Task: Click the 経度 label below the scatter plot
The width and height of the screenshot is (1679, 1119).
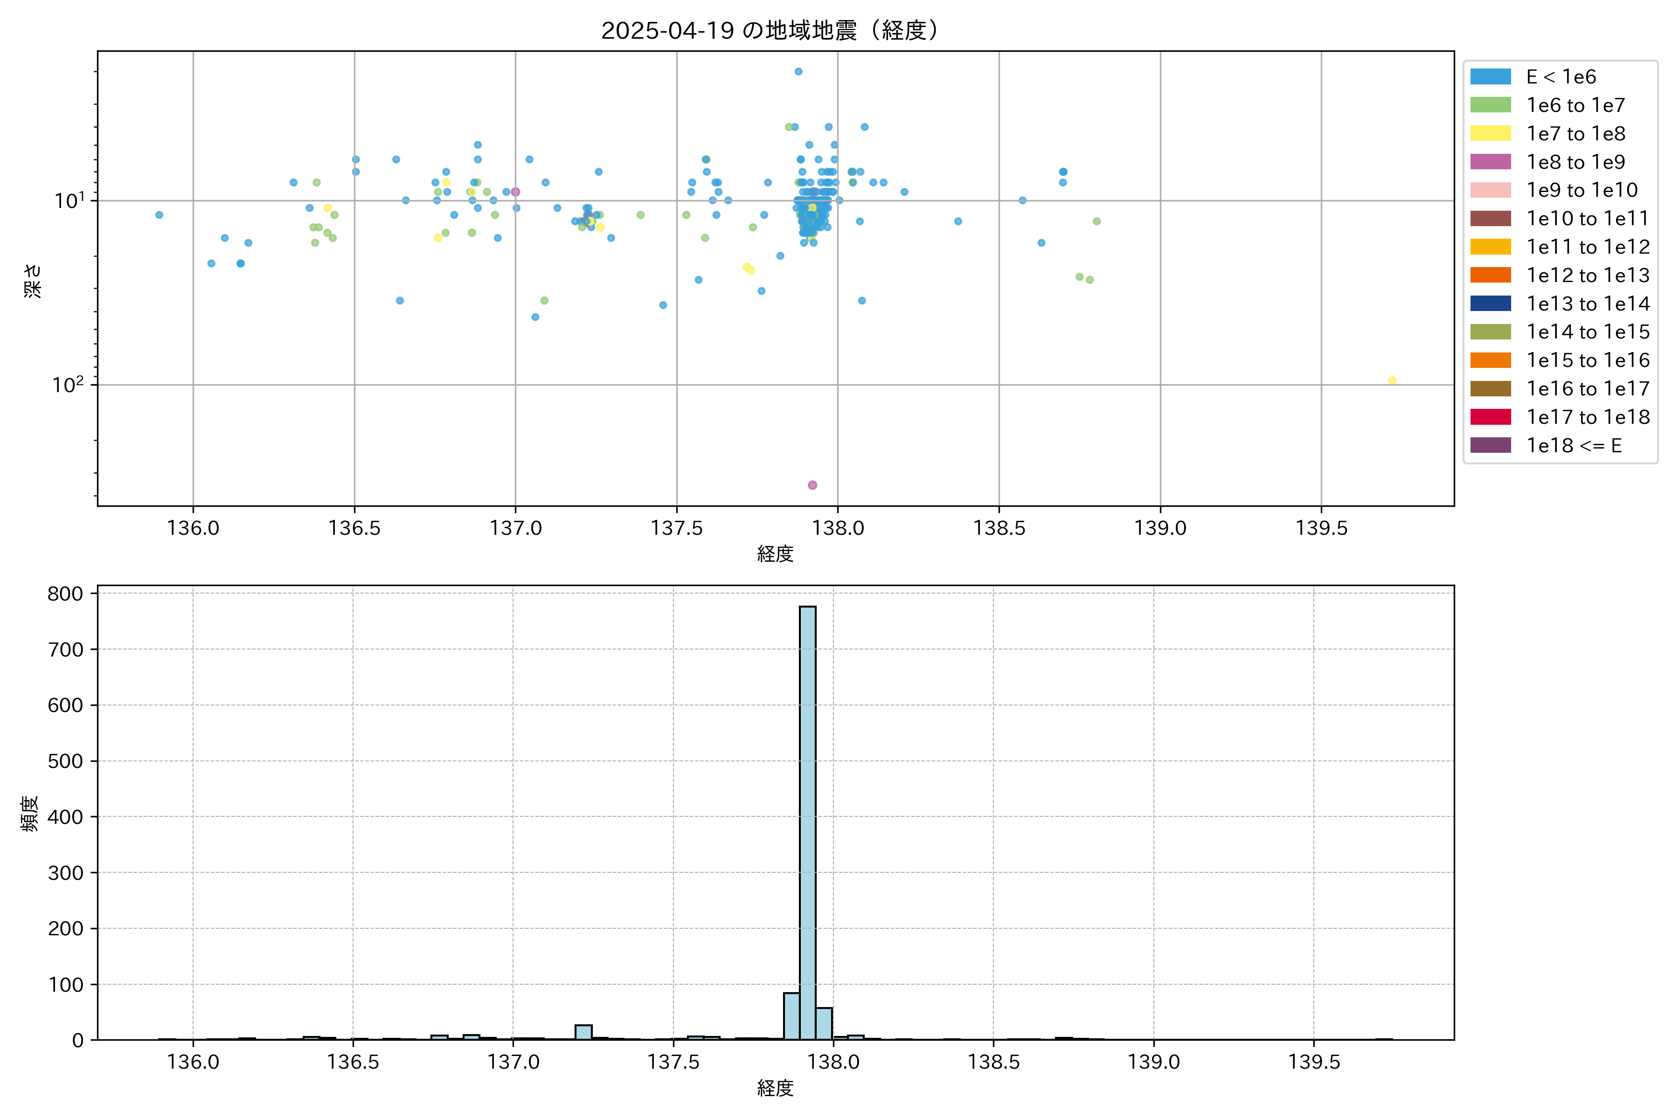Action: coord(775,554)
